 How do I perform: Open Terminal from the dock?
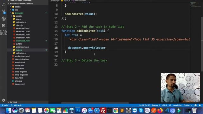[x=109, y=111]
